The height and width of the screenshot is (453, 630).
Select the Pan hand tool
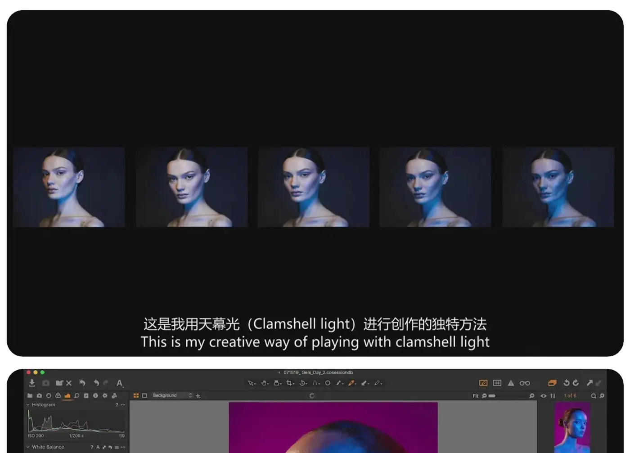(264, 383)
